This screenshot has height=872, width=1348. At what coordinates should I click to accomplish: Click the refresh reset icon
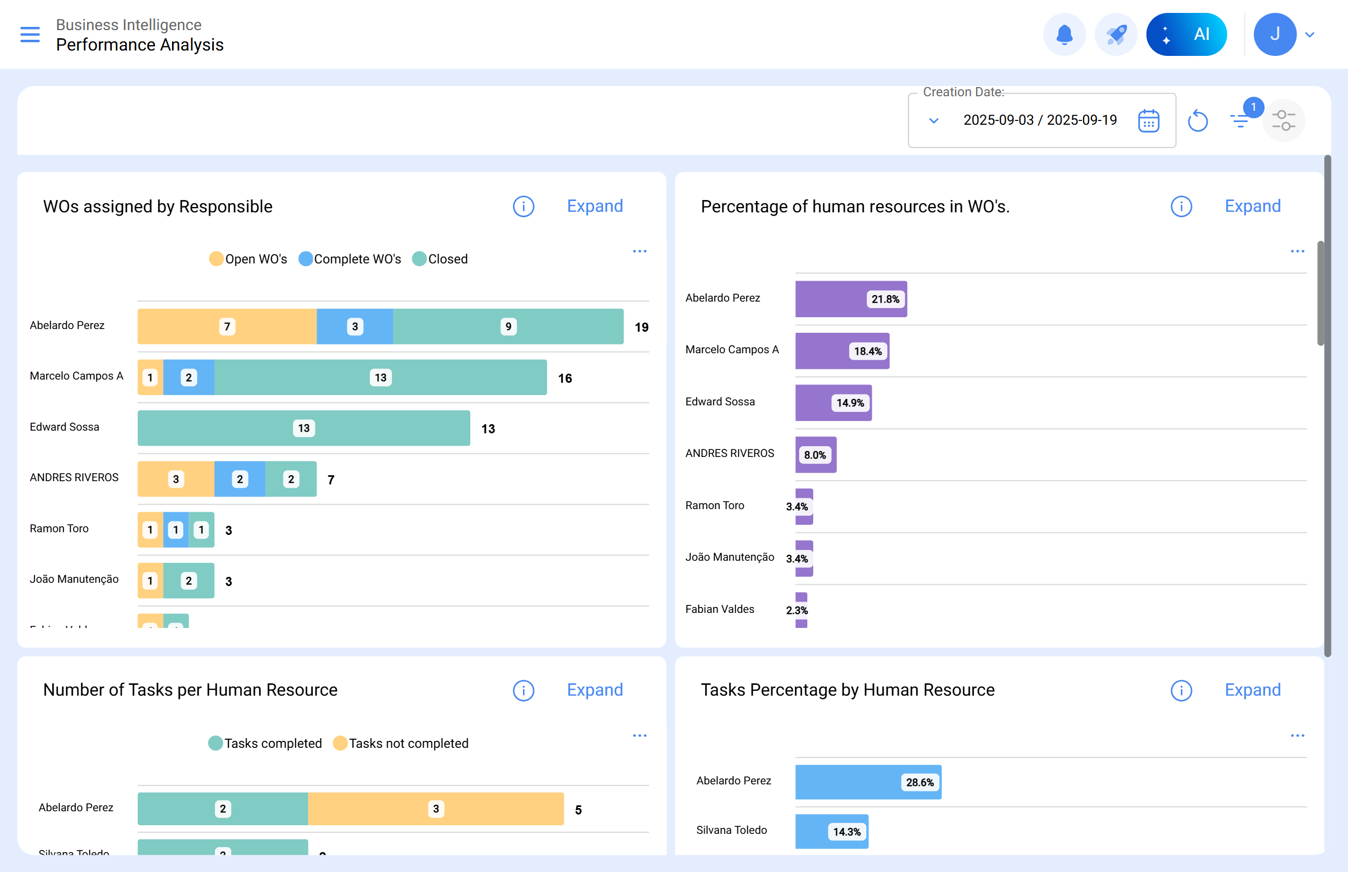click(x=1198, y=120)
